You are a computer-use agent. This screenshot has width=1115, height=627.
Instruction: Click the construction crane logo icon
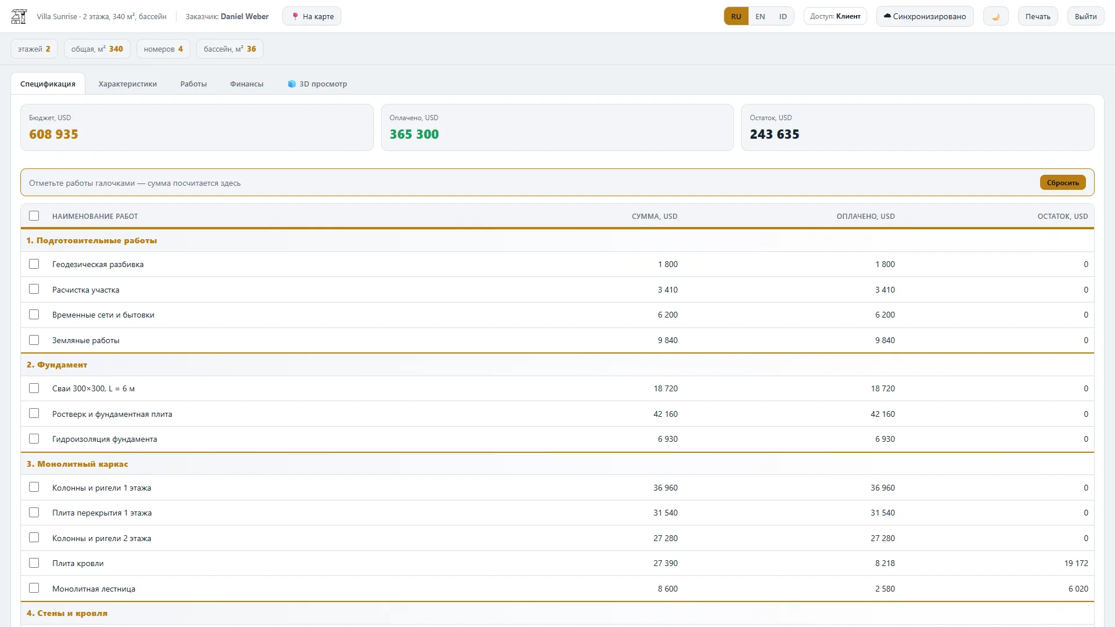point(19,16)
